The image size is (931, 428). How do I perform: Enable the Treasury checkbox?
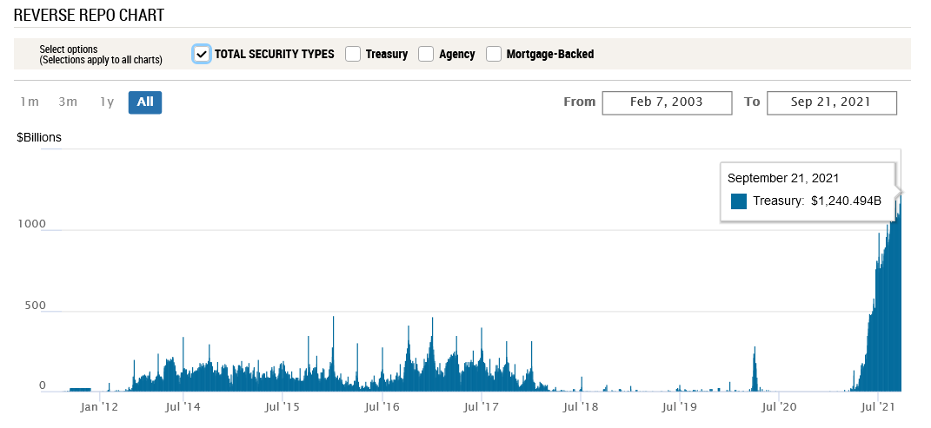tap(353, 54)
